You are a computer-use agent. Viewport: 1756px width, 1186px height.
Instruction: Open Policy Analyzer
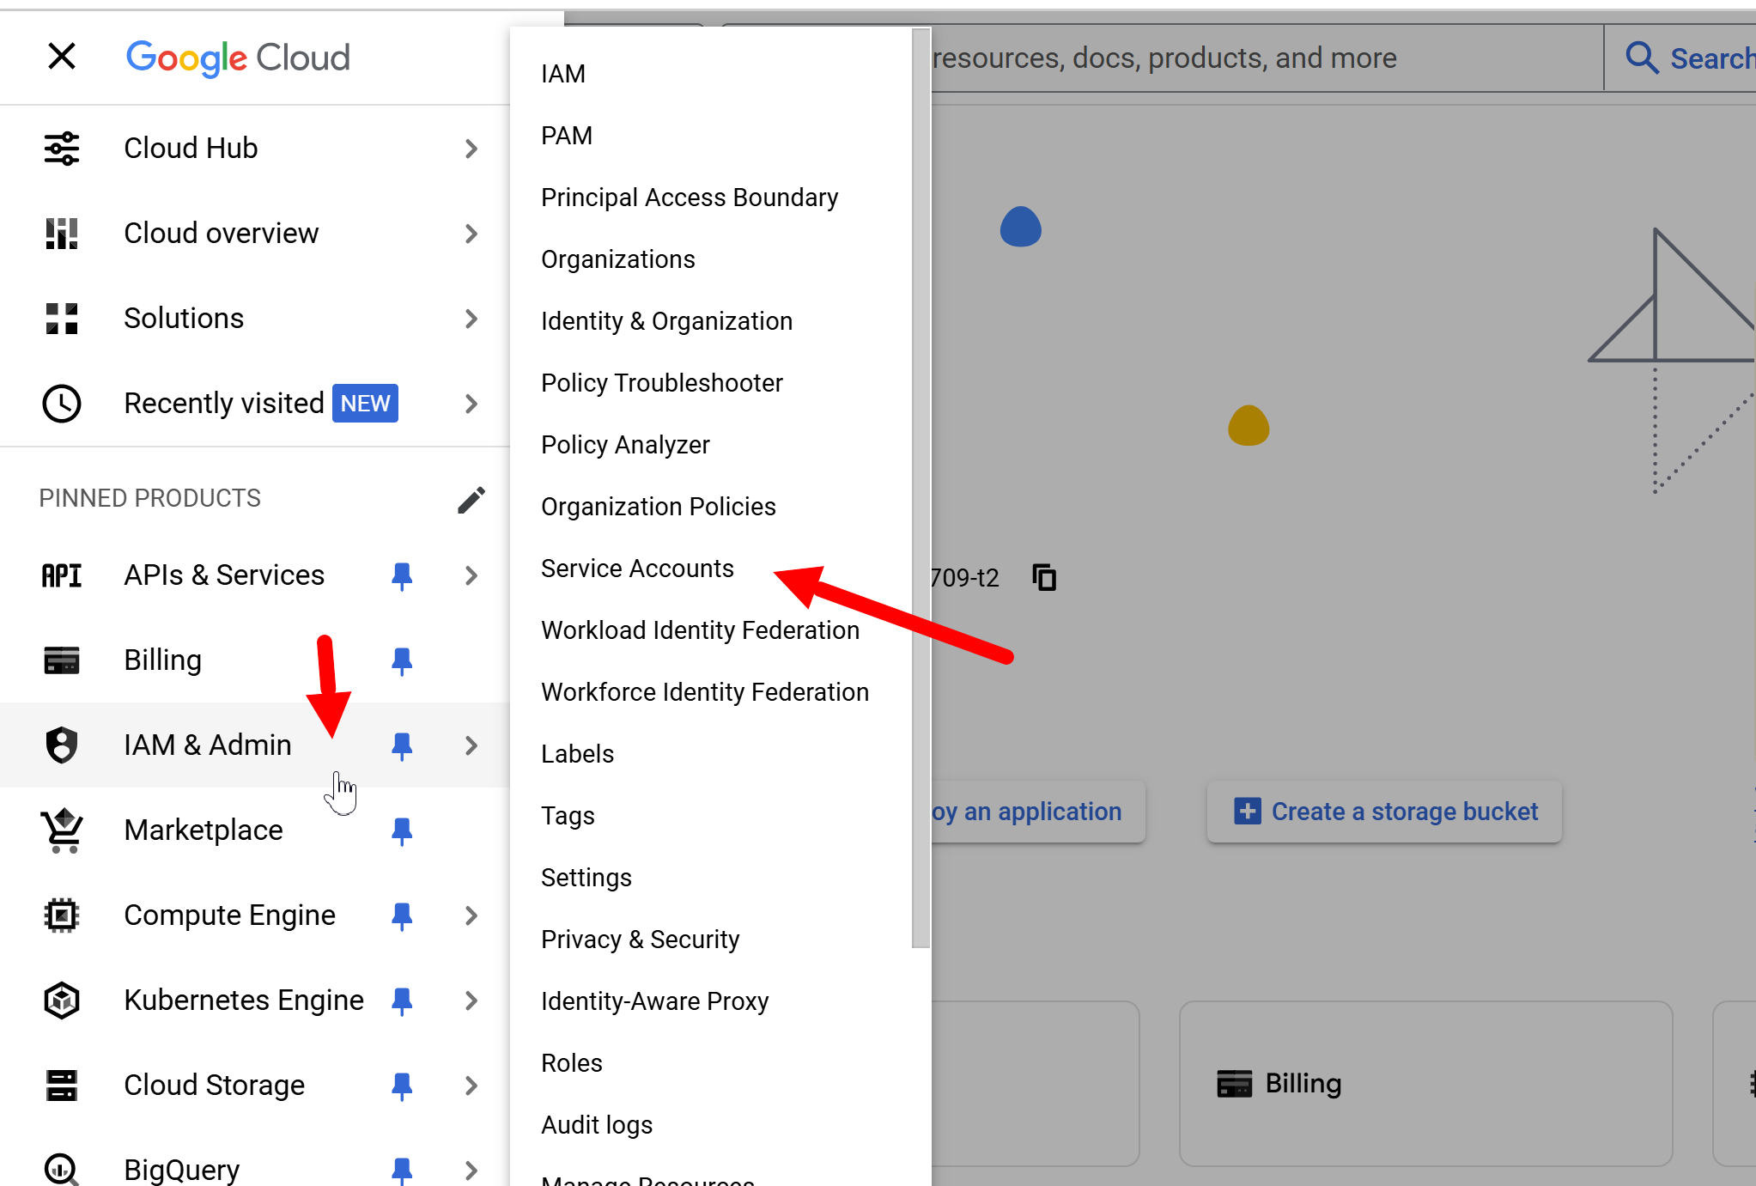pyautogui.click(x=625, y=445)
